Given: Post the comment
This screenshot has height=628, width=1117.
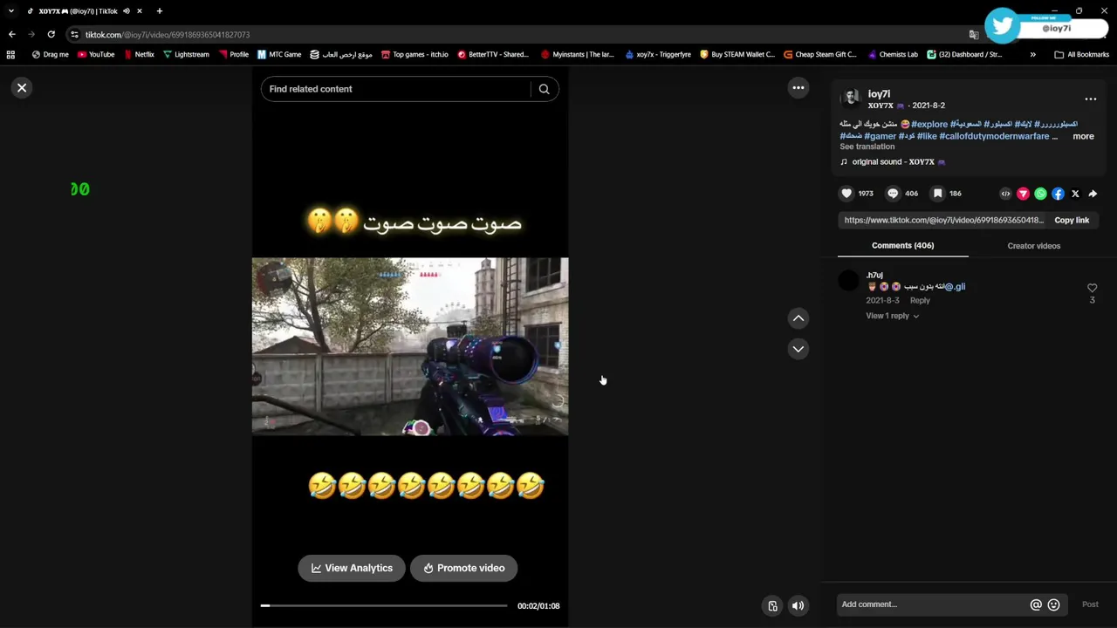Looking at the screenshot, I should click(x=1090, y=604).
